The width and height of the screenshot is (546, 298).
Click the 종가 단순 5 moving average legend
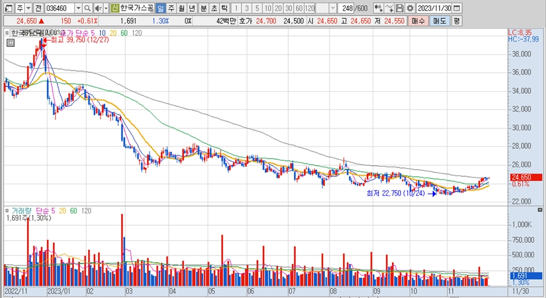(78, 33)
